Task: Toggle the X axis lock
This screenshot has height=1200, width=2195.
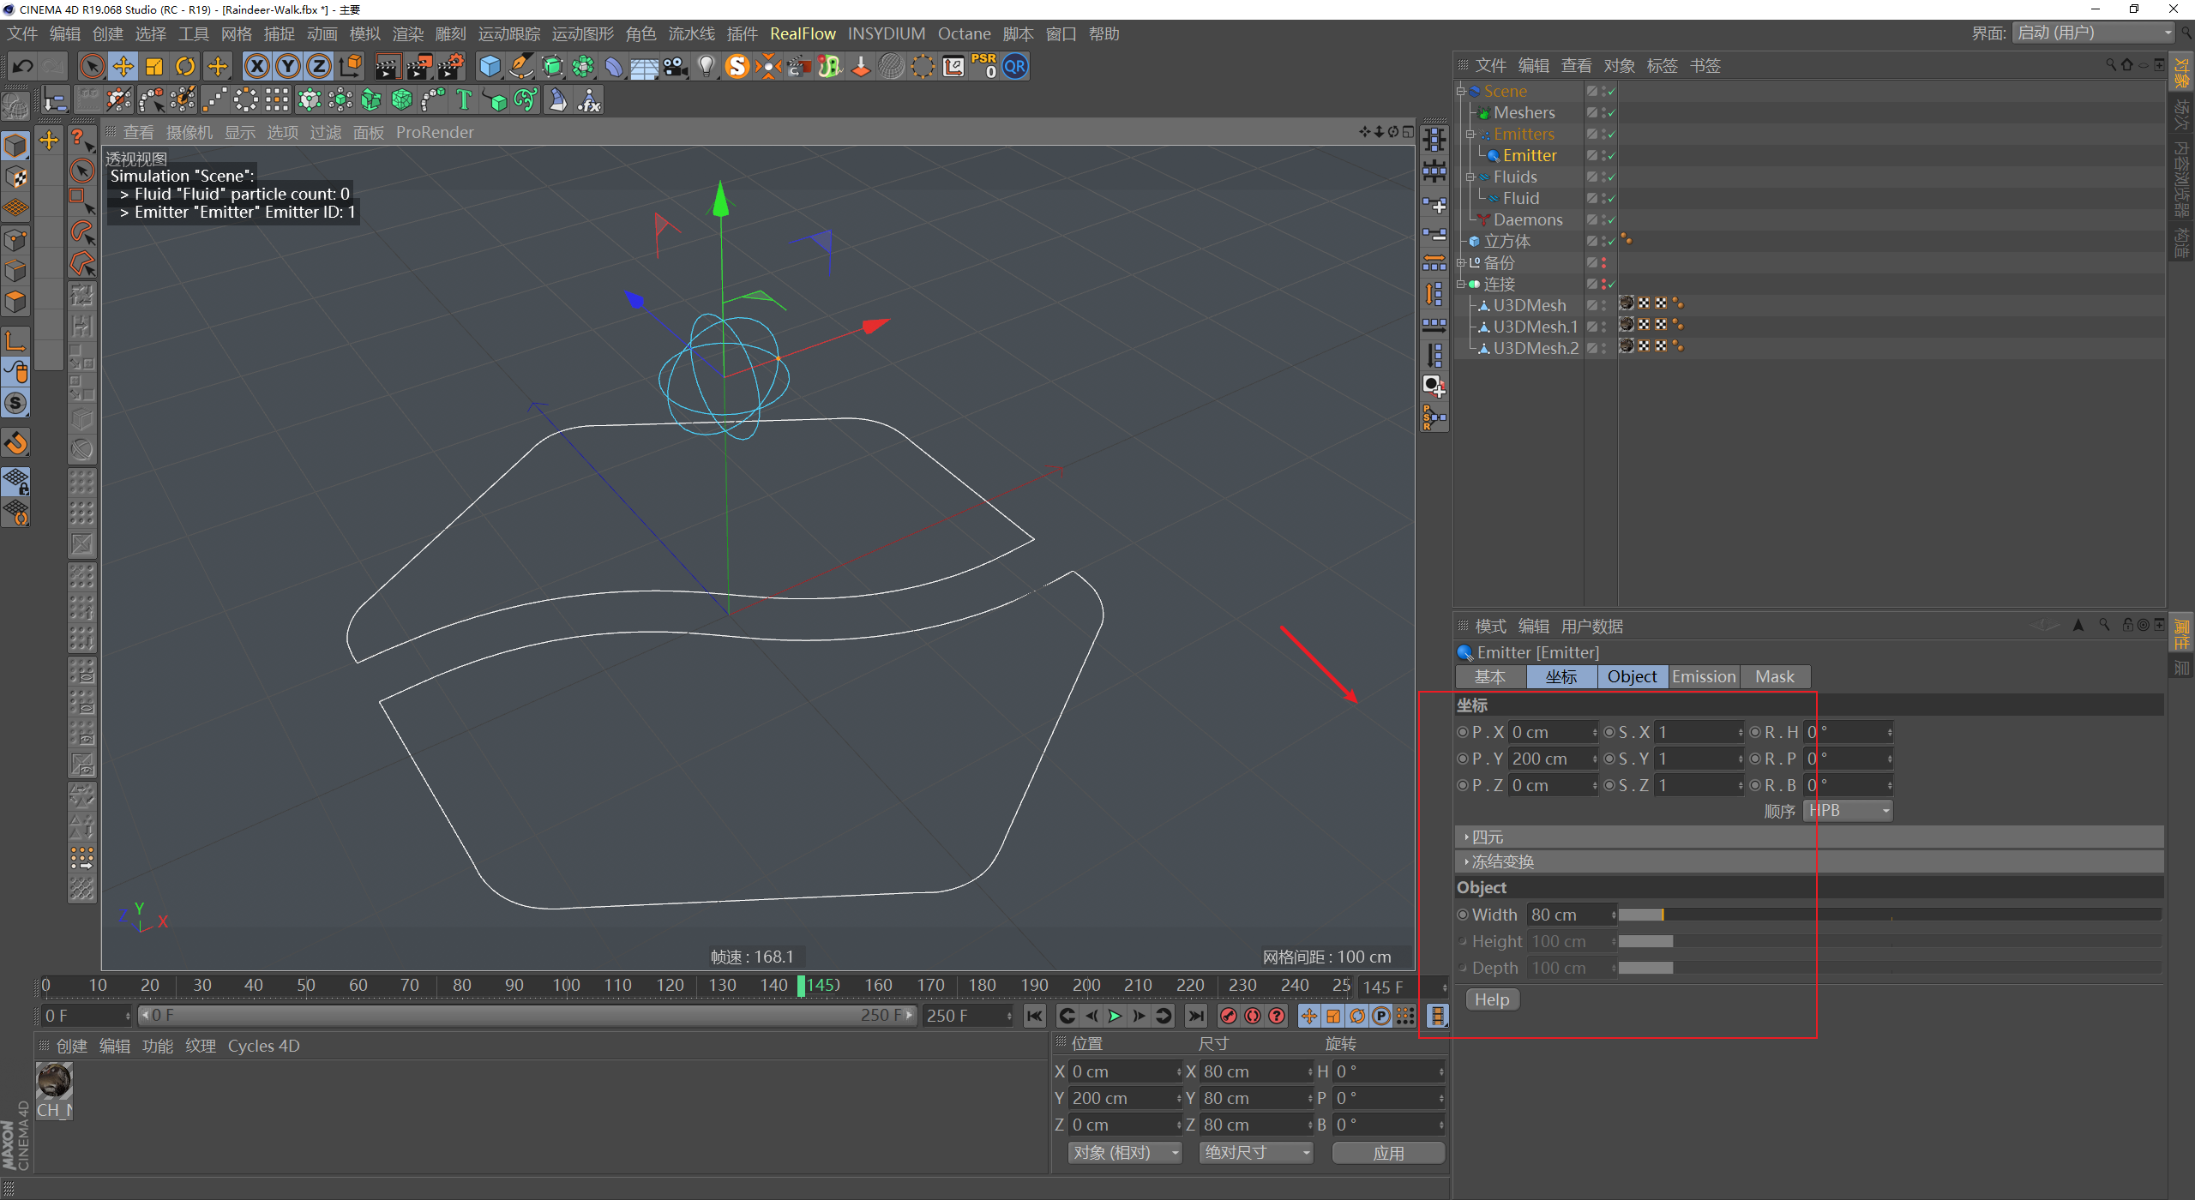Action: point(256,66)
